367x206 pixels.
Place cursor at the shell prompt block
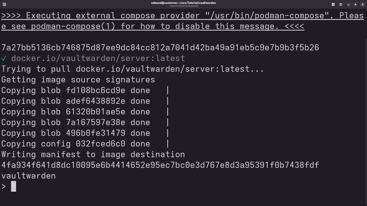pyautogui.click(x=13, y=187)
